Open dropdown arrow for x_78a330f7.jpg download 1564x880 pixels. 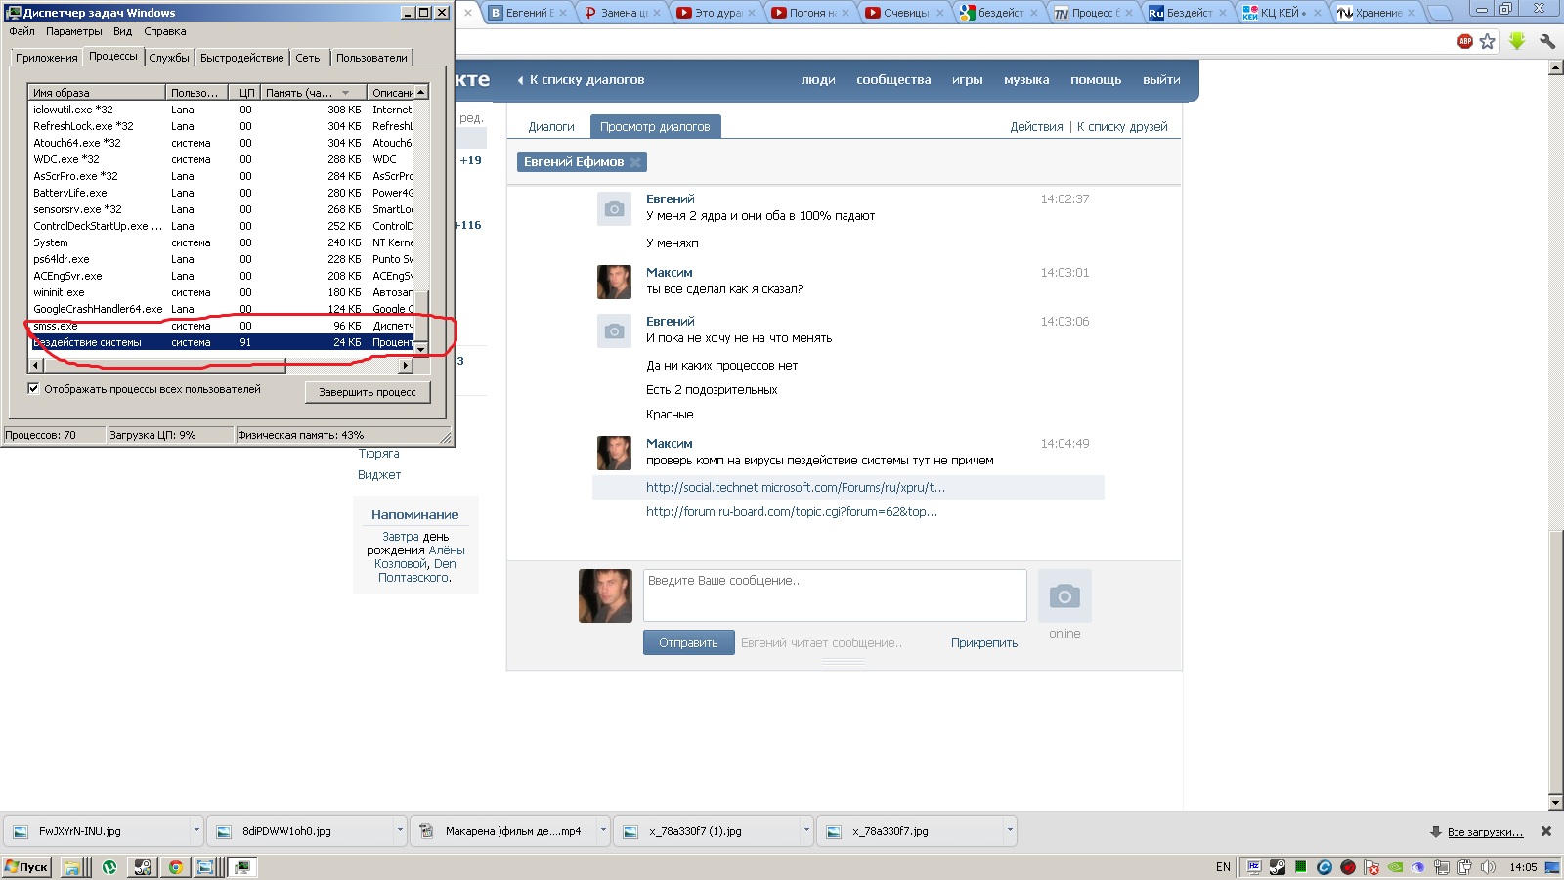coord(1010,831)
